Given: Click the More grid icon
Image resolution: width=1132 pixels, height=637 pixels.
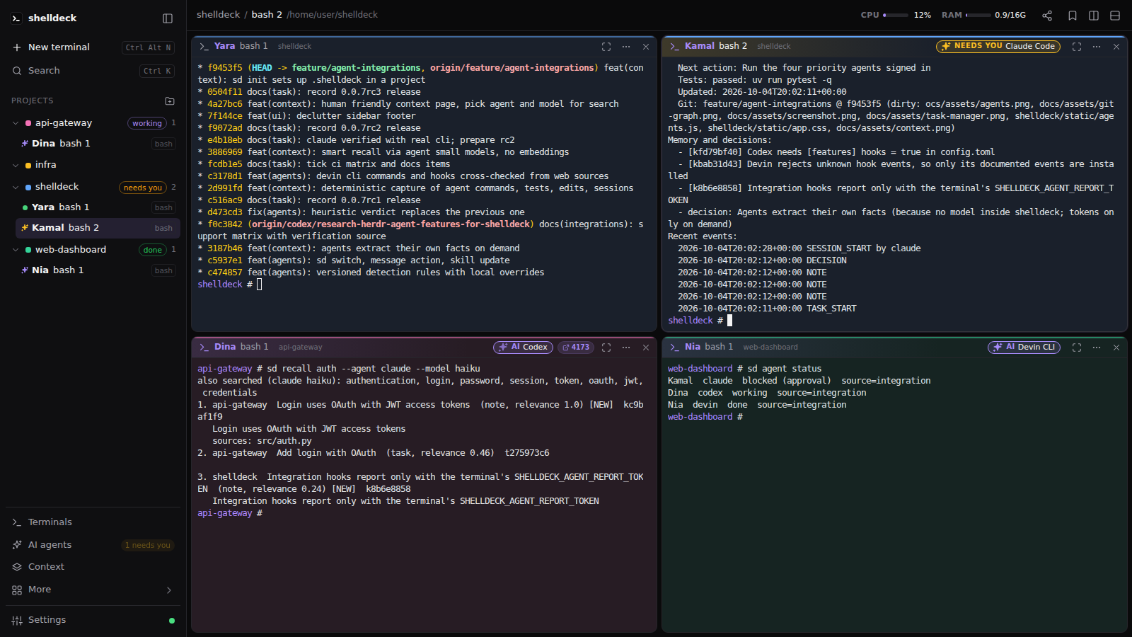Looking at the screenshot, I should (17, 590).
